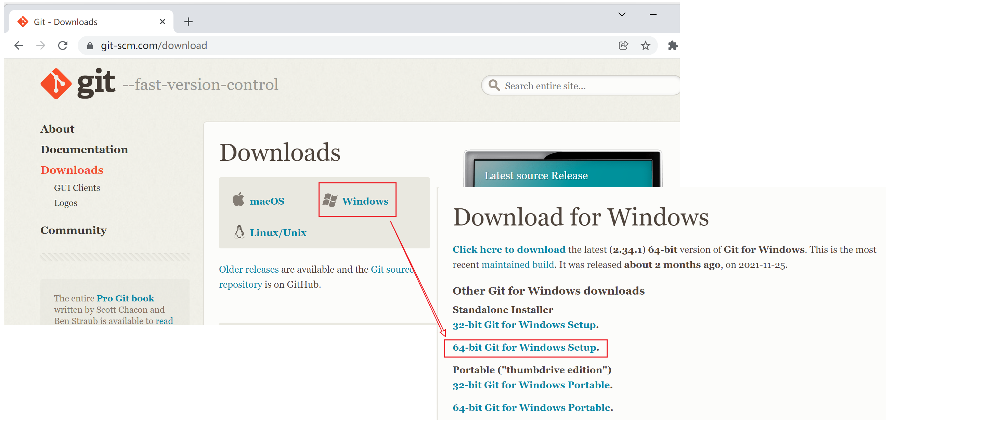Open the About sidebar section
The width and height of the screenshot is (985, 427).
point(57,129)
